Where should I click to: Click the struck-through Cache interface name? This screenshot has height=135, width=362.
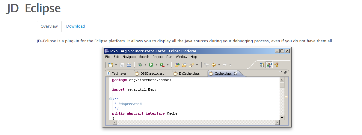point(172,113)
